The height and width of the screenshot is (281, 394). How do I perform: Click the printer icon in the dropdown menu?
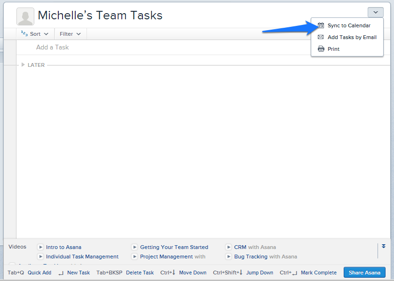pyautogui.click(x=321, y=49)
